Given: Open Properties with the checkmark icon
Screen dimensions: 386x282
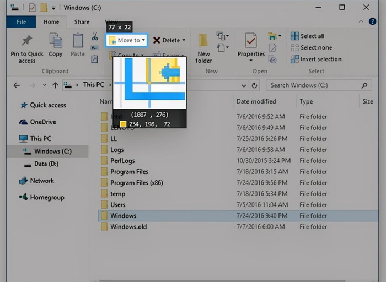Looking at the screenshot, I should [251, 44].
